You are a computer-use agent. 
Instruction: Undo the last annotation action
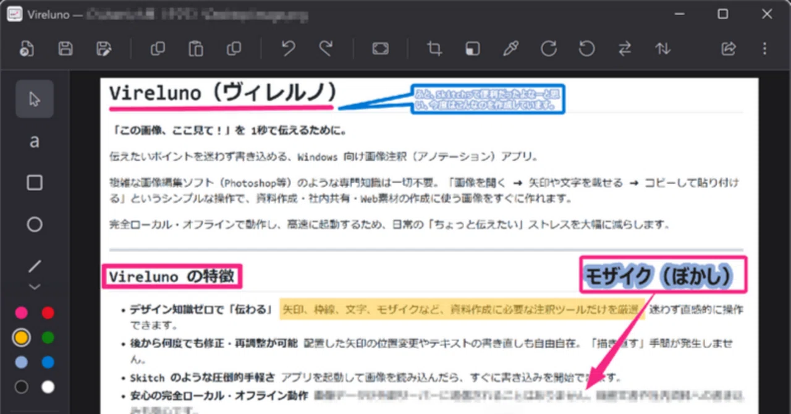coord(288,49)
